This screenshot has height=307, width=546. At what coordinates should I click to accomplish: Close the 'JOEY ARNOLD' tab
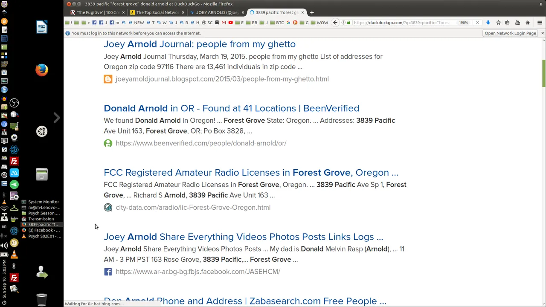tap(243, 12)
